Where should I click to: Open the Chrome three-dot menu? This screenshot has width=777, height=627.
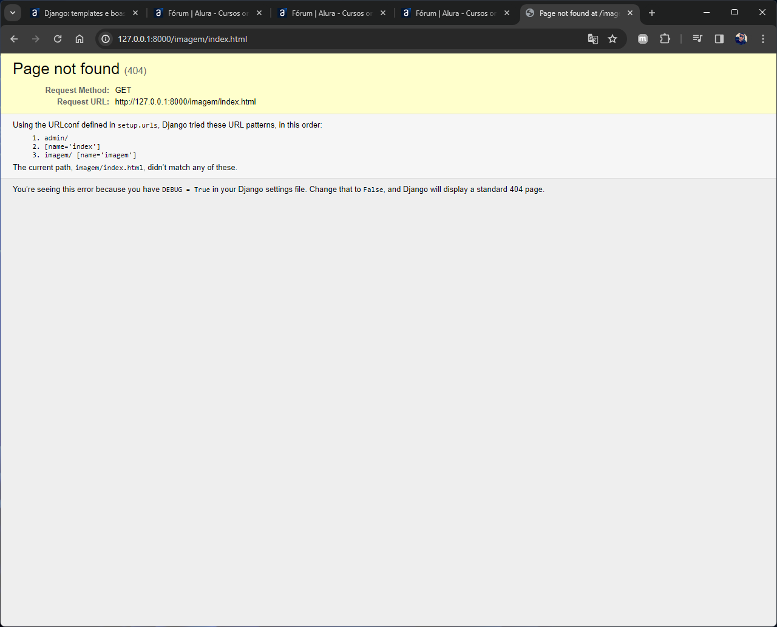pyautogui.click(x=763, y=39)
